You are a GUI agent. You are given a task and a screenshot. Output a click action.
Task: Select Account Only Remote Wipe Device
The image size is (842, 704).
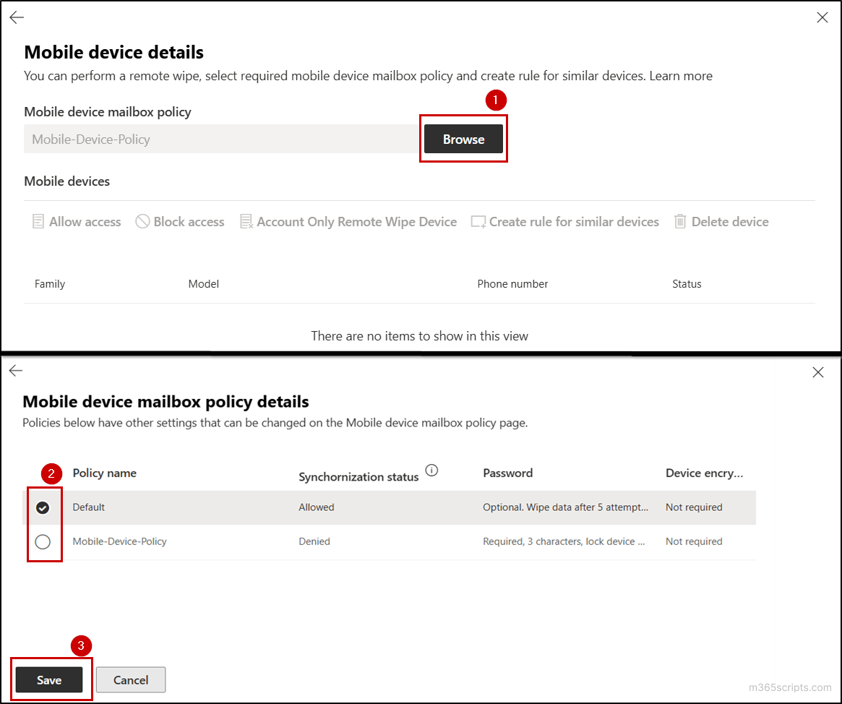(x=246, y=221)
